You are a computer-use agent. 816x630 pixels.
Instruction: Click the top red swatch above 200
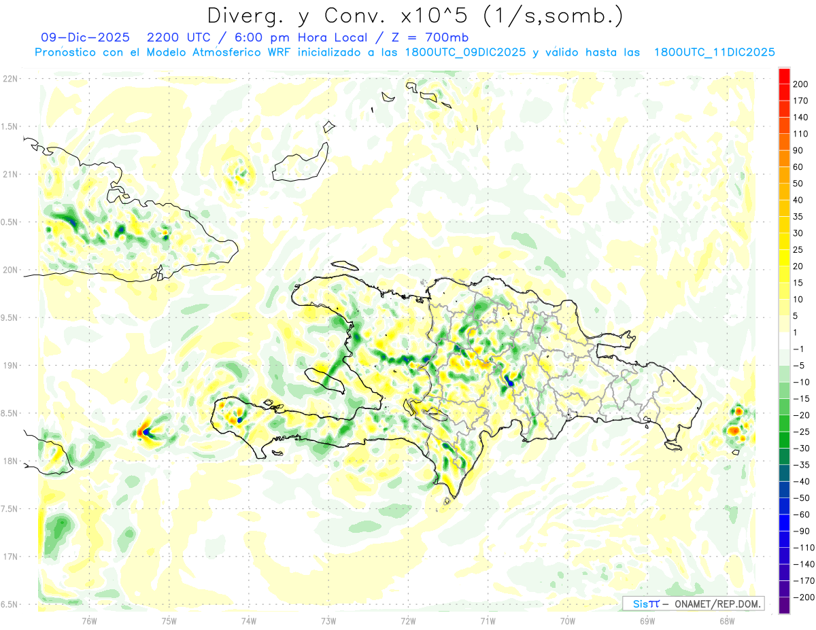point(784,75)
